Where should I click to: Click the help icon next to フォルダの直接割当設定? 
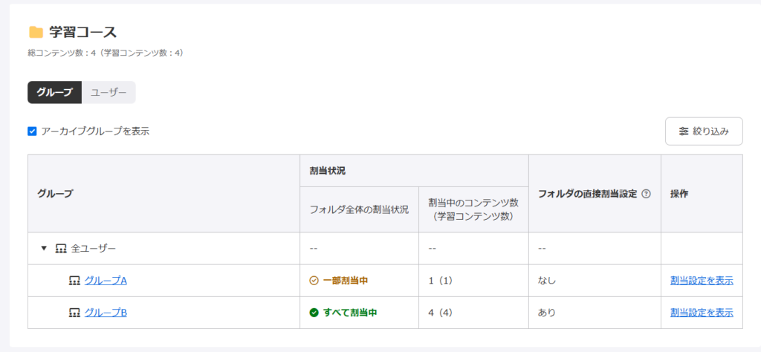click(646, 194)
